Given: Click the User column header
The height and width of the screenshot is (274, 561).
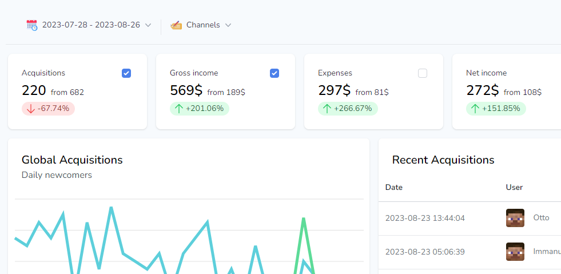Looking at the screenshot, I should point(515,187).
